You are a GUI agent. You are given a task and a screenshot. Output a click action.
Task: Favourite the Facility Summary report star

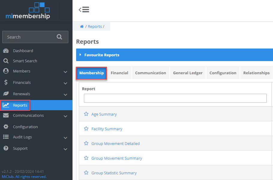(86, 129)
